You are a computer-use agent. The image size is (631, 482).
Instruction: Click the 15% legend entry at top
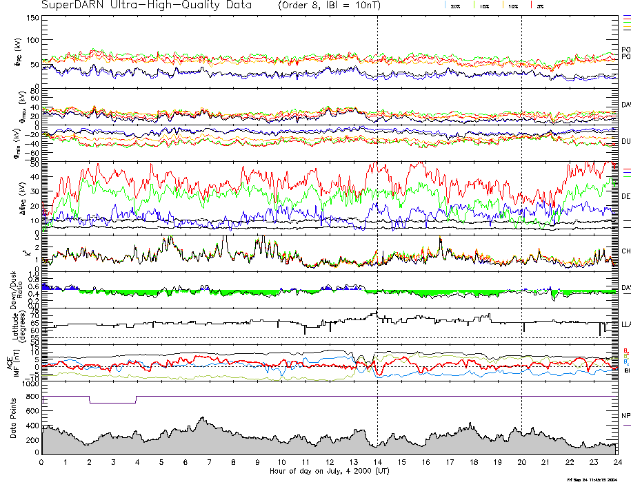[484, 6]
